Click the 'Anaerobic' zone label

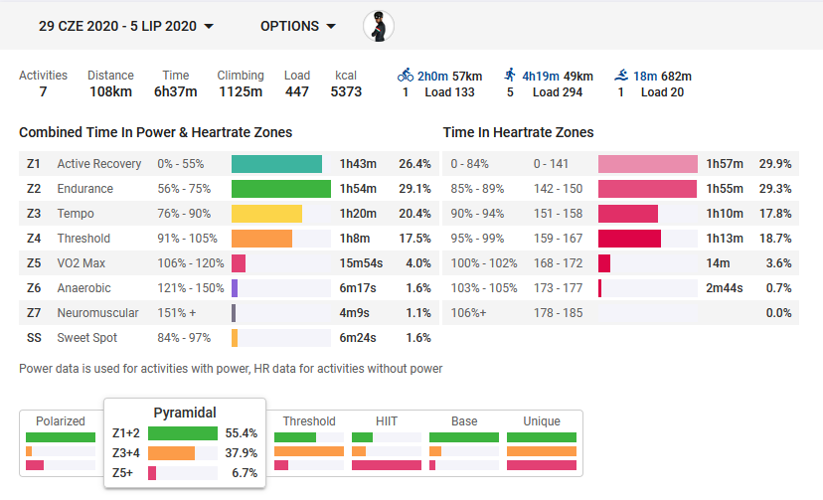pyautogui.click(x=83, y=288)
